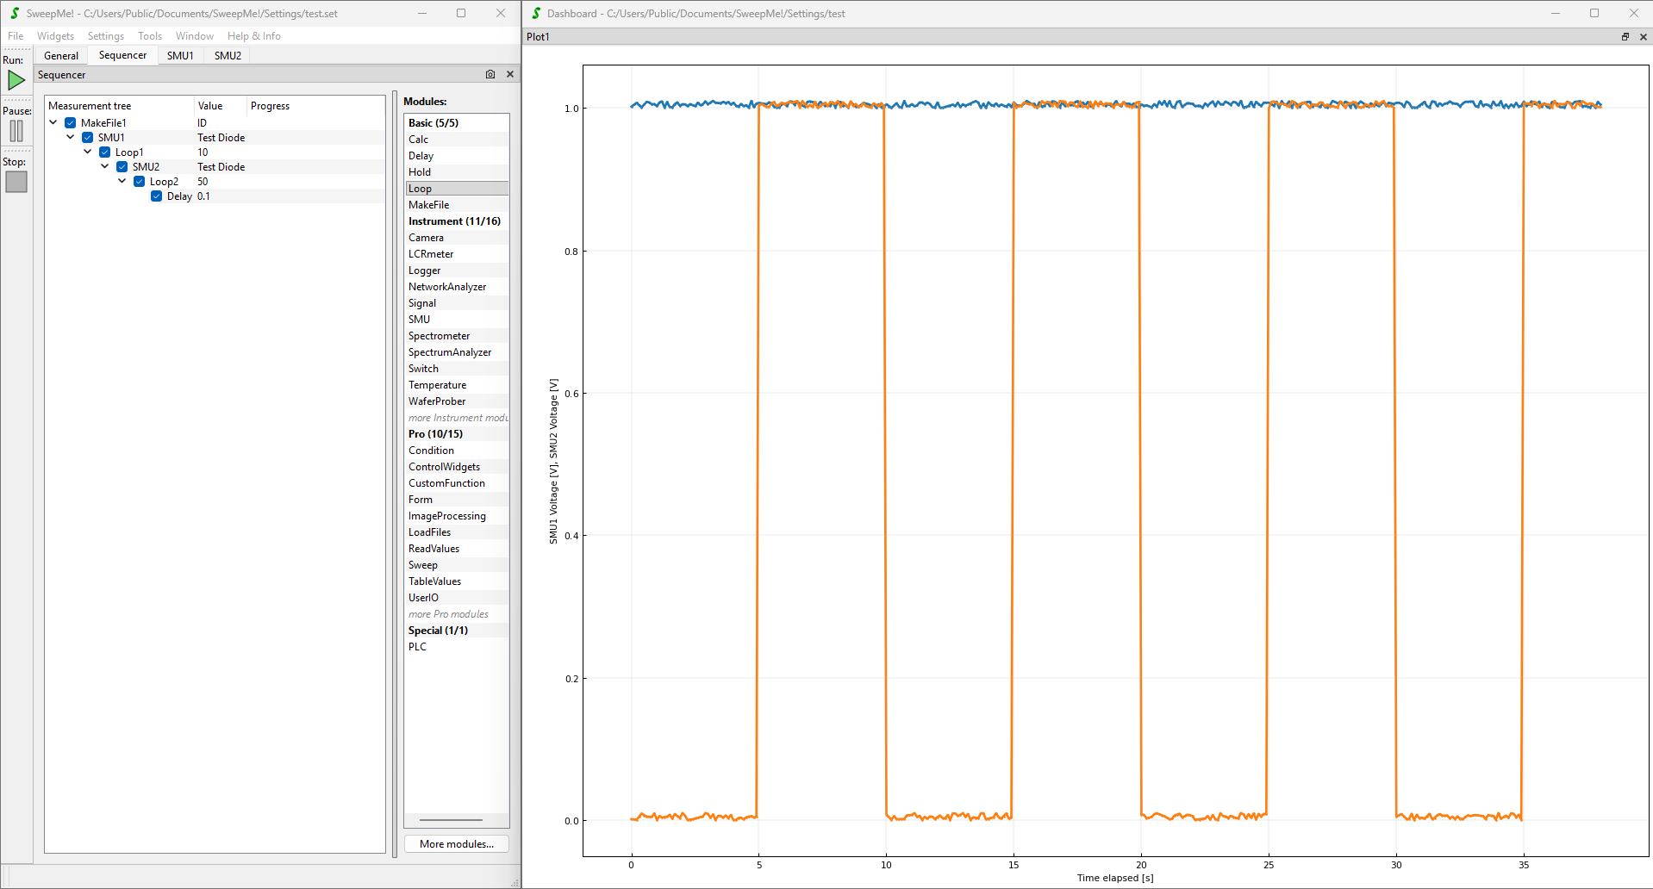Collapse the MakeFile1 tree node

click(x=53, y=123)
